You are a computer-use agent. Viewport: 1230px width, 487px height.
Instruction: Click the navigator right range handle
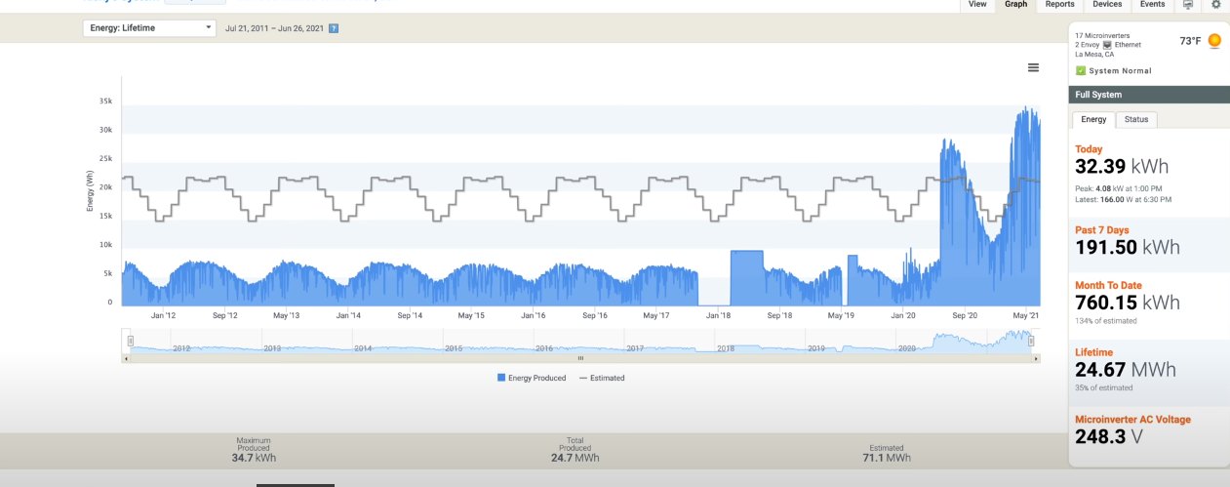coord(1032,341)
